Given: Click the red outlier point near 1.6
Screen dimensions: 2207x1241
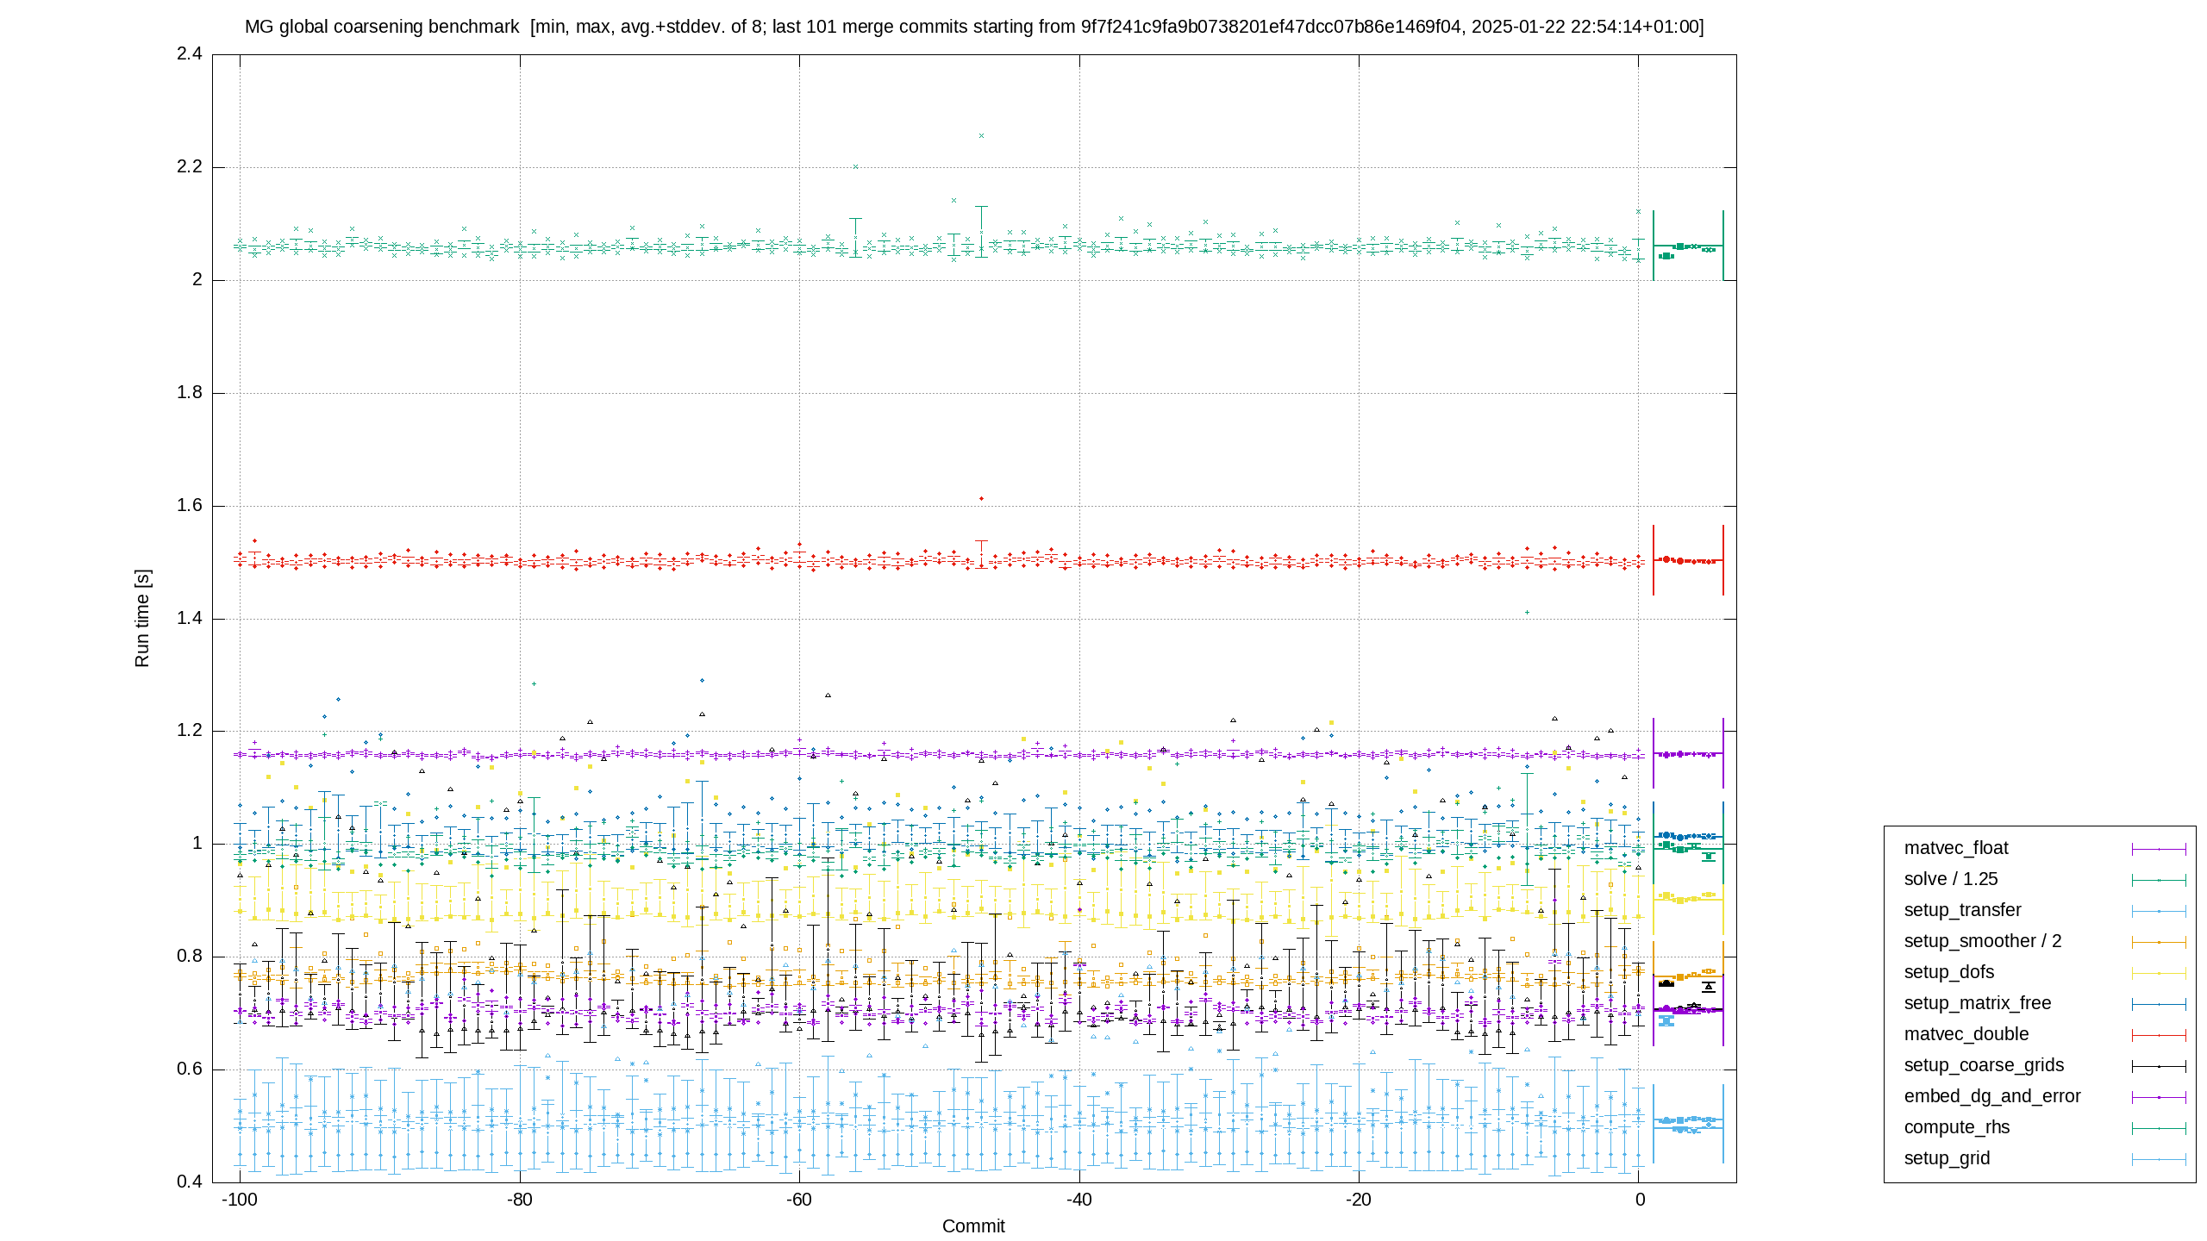Looking at the screenshot, I should pos(981,499).
